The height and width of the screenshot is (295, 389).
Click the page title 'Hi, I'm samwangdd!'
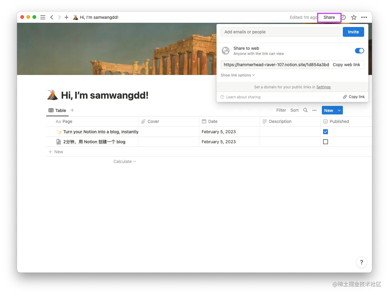105,95
